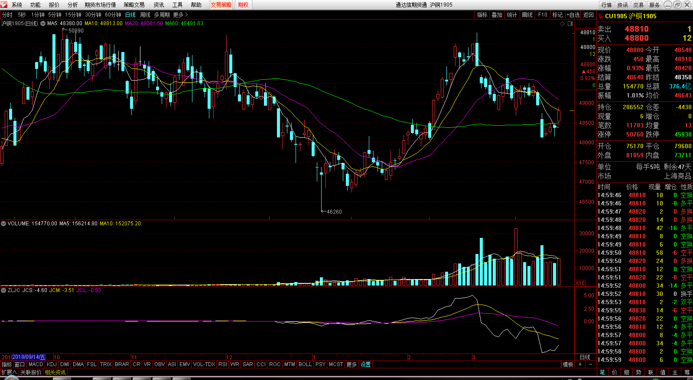Click the side panel toggle icon beside the diamond
The width and height of the screenshot is (693, 380).
tap(570, 24)
